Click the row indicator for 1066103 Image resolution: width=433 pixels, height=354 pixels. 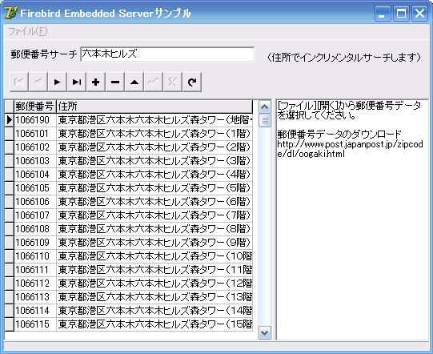10,161
